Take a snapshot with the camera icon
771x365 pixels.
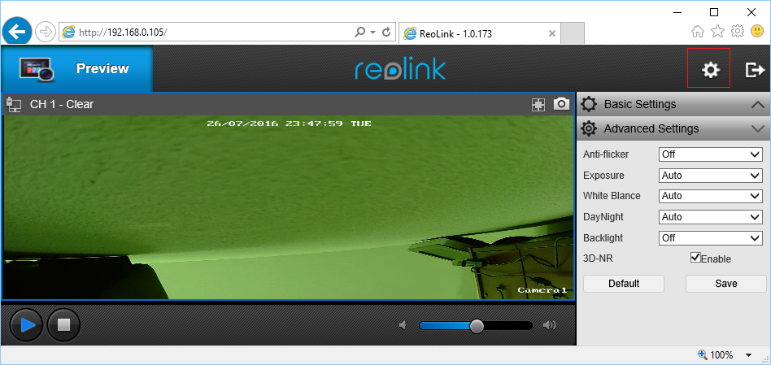tap(561, 104)
